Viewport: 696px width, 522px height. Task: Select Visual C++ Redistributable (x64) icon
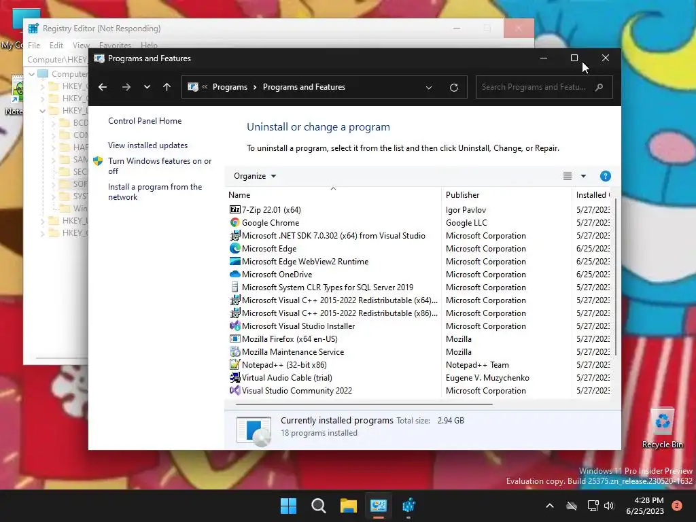point(234,300)
